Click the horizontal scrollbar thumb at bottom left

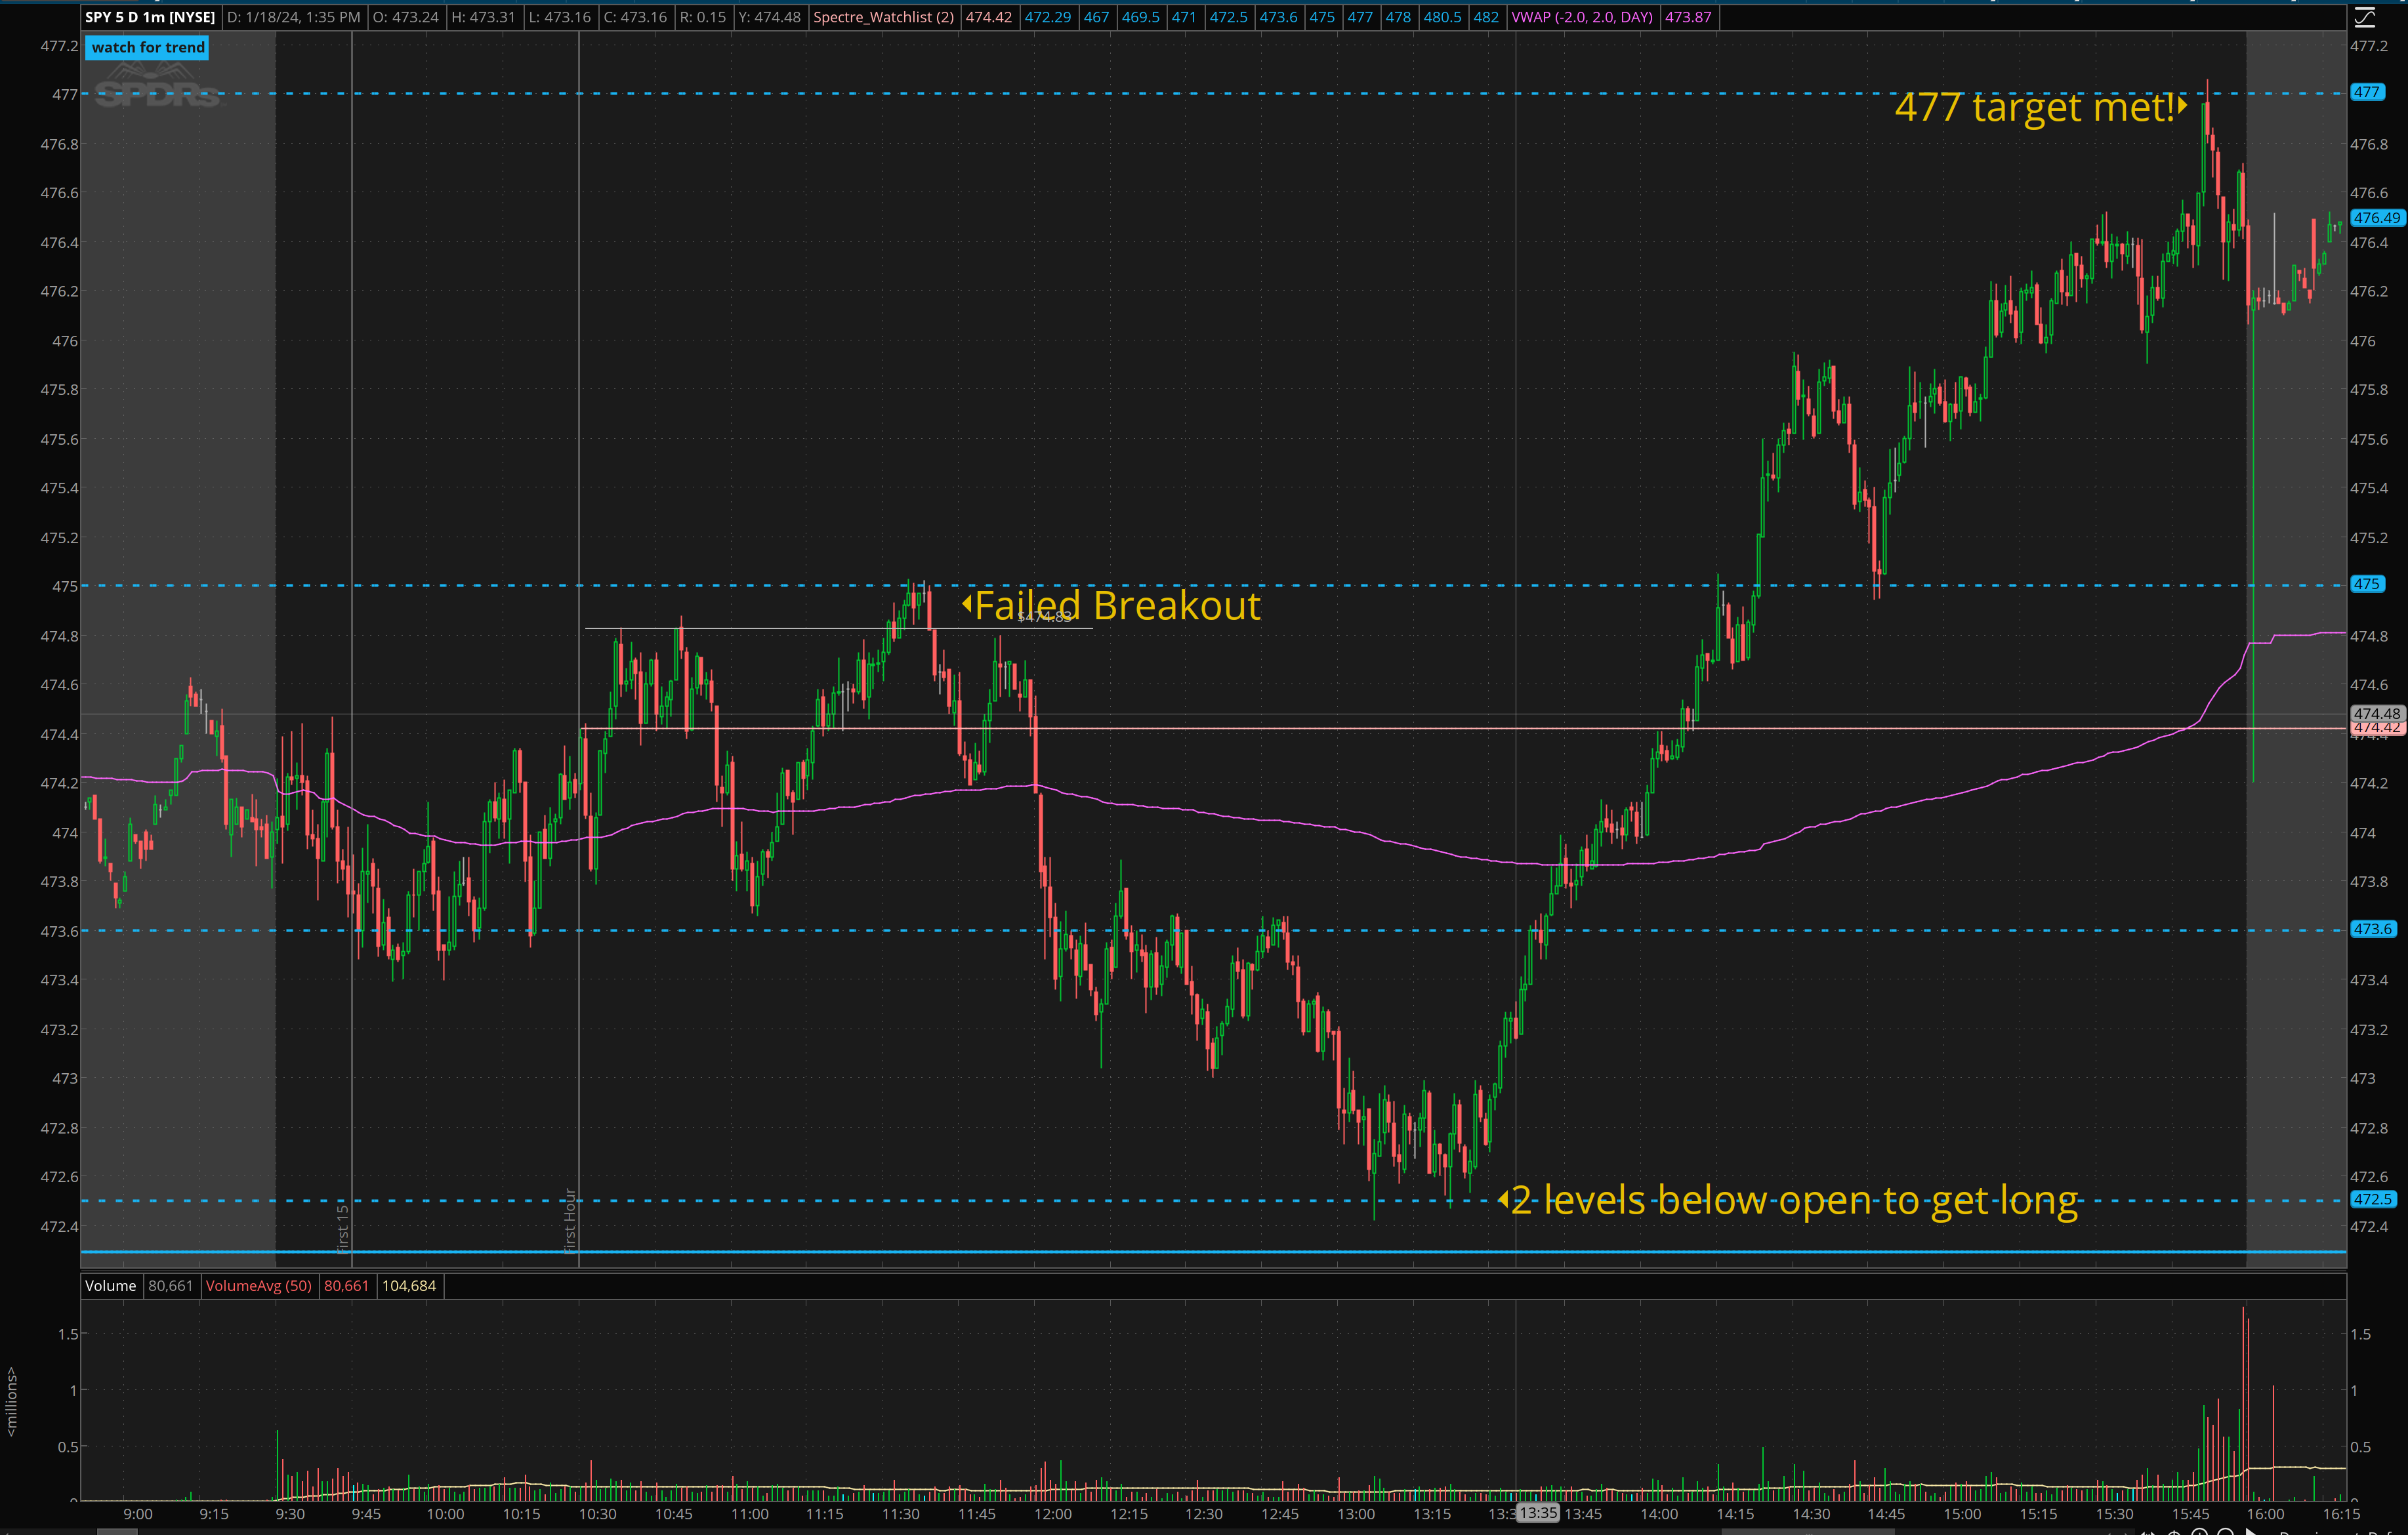tap(117, 1531)
